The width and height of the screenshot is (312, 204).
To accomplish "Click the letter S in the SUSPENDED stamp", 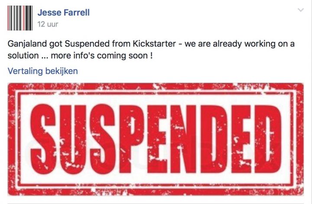I will point(42,139).
